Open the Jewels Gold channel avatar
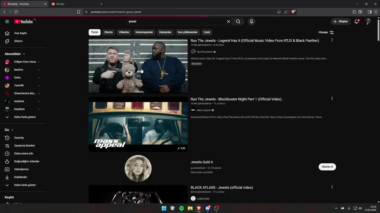380x213 pixels. click(138, 168)
